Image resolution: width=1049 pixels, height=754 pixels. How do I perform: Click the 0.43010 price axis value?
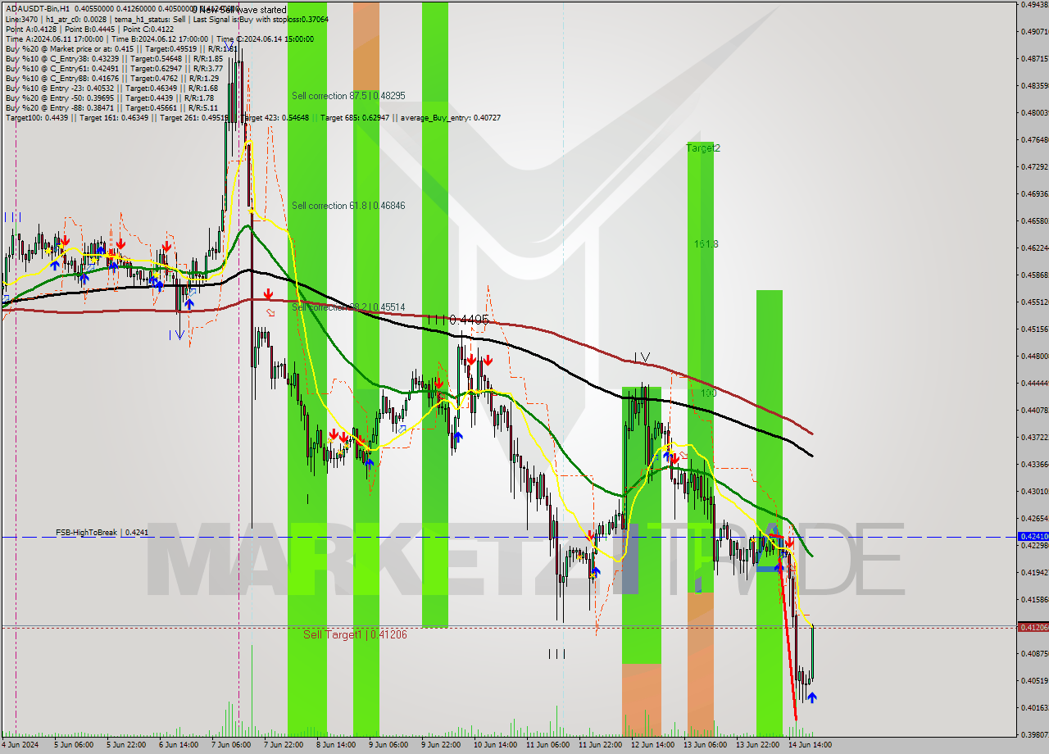click(1034, 491)
